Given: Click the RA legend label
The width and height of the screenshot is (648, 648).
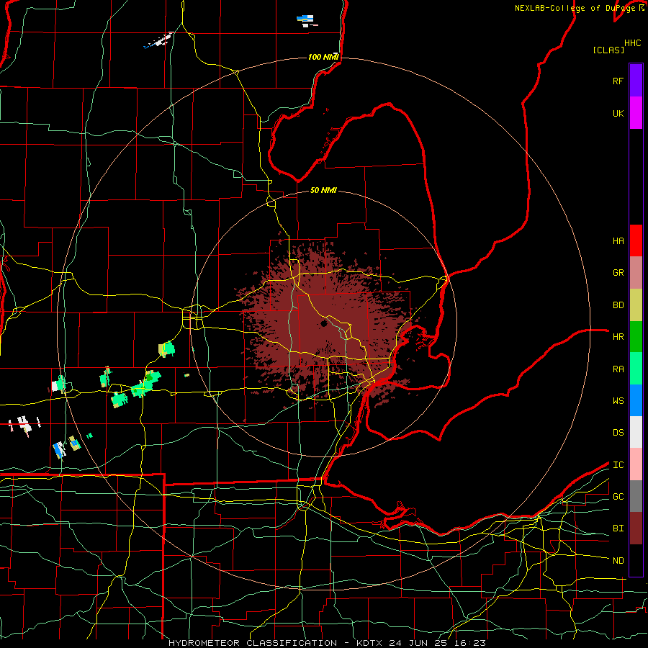Looking at the screenshot, I should coord(618,369).
